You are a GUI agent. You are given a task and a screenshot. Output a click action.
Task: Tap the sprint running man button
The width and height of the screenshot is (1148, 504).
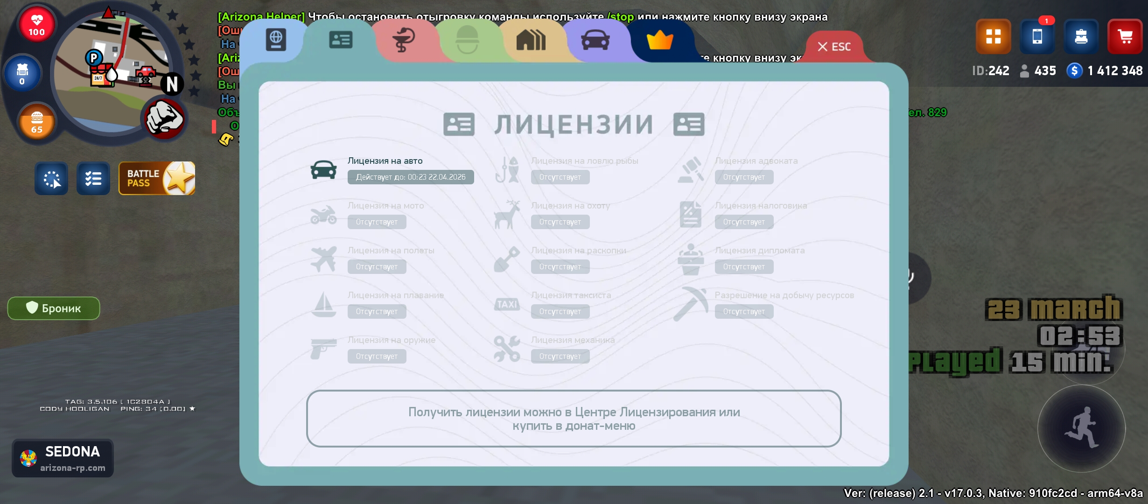tap(1082, 428)
